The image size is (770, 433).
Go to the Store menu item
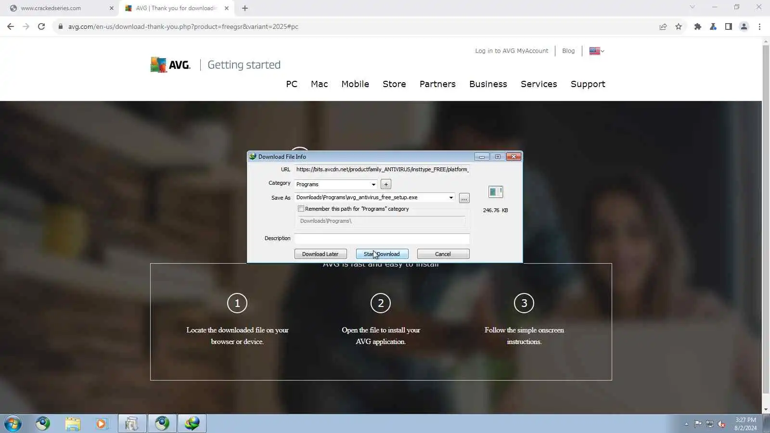(394, 84)
